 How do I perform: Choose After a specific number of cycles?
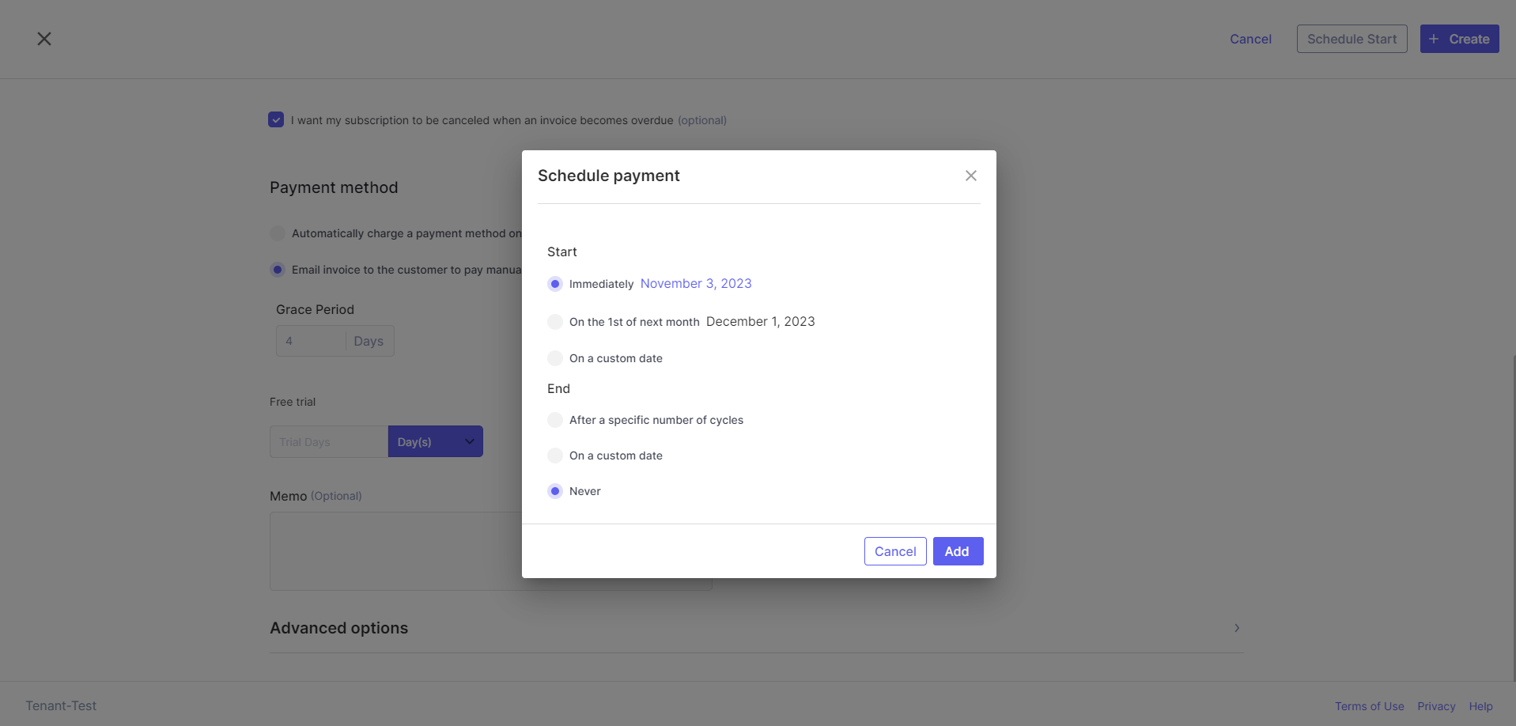coord(555,420)
